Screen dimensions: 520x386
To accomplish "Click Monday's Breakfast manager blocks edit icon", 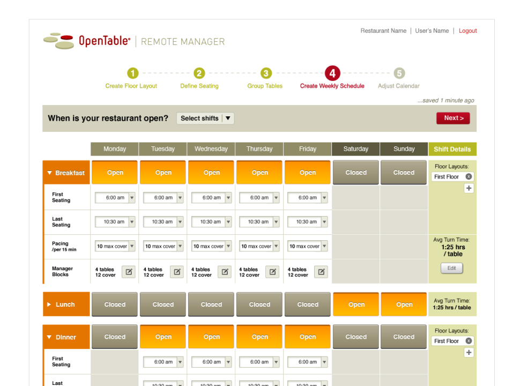I will point(129,272).
